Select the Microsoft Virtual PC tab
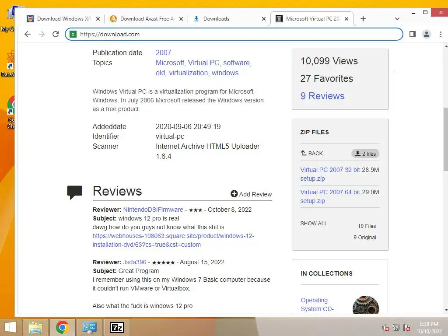Image resolution: width=448 pixels, height=336 pixels. (311, 19)
